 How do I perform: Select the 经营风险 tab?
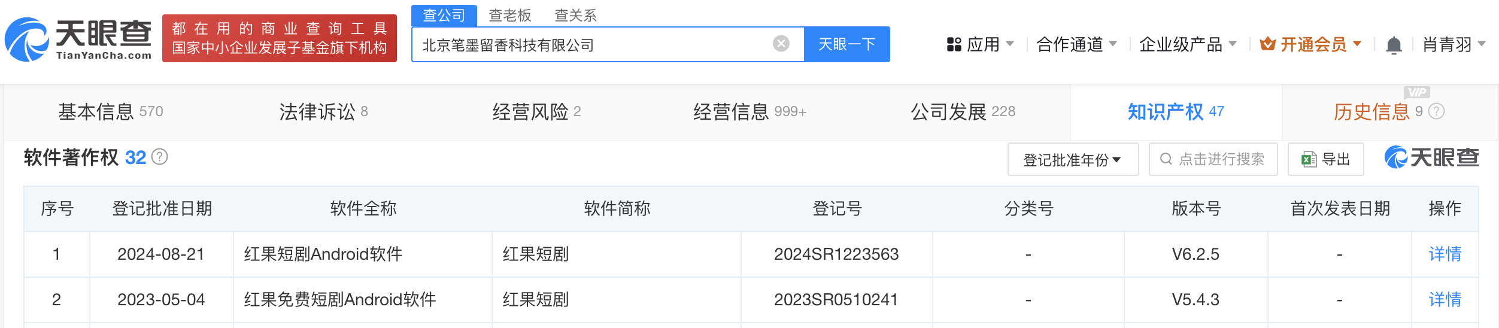[x=536, y=112]
